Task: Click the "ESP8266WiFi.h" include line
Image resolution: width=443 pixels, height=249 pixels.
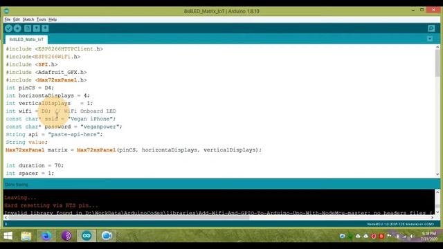Action: [43, 57]
